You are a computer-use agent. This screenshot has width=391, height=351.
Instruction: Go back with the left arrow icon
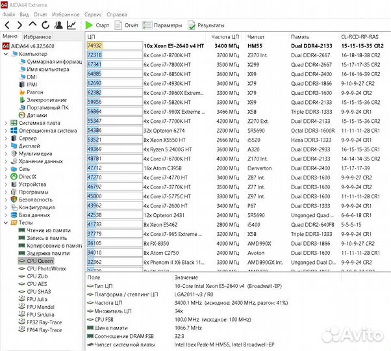pos(7,25)
